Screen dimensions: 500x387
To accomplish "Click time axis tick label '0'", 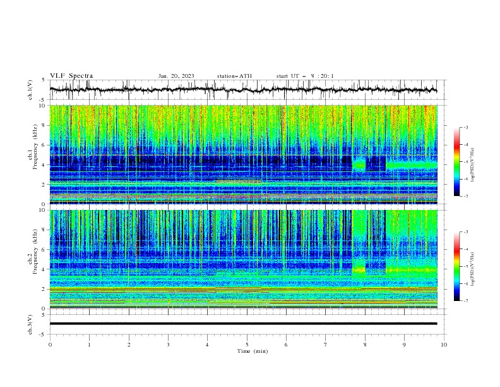I will tap(50, 345).
